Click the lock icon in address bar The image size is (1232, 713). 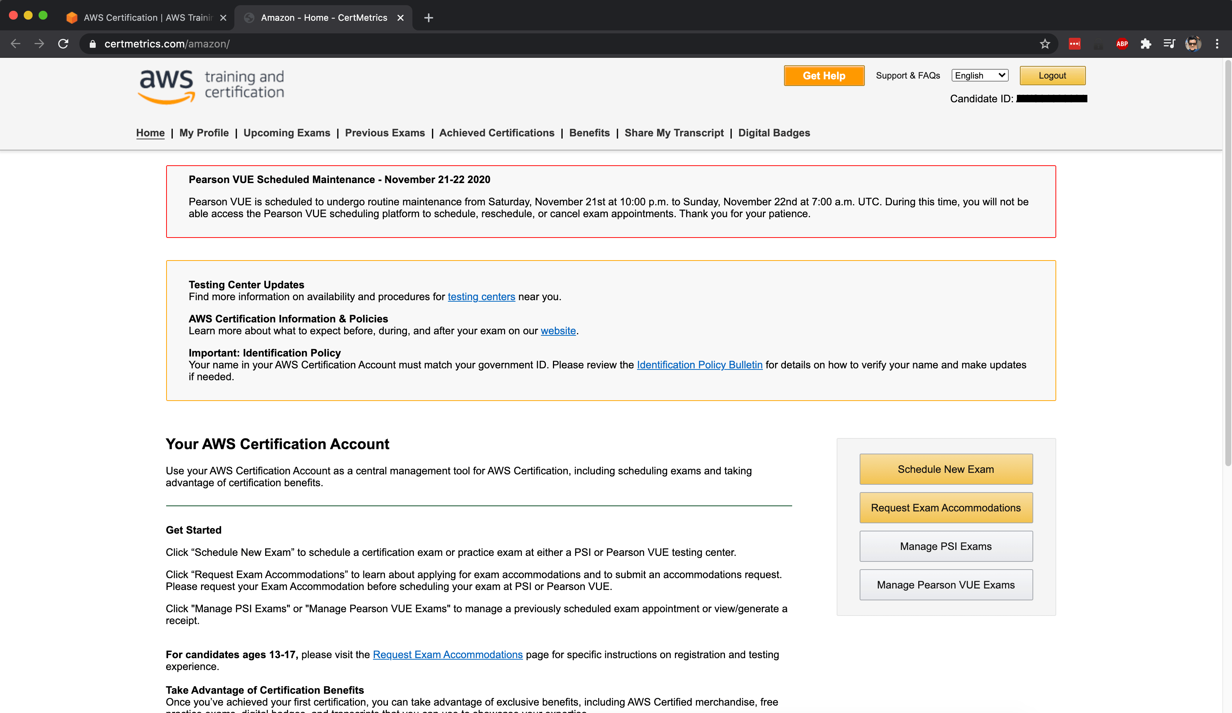[x=92, y=44]
